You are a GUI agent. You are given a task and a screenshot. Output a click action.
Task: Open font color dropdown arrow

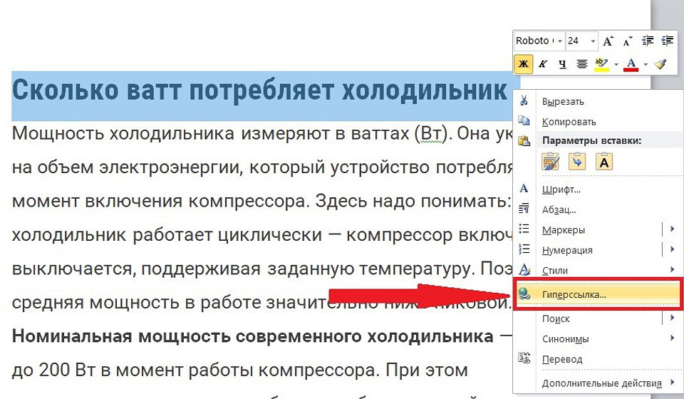coord(646,65)
